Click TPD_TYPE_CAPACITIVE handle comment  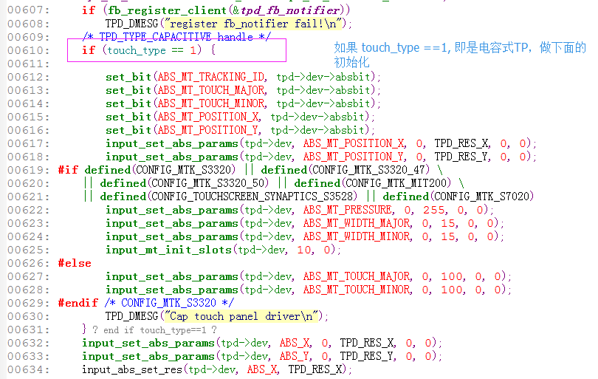[x=176, y=37]
